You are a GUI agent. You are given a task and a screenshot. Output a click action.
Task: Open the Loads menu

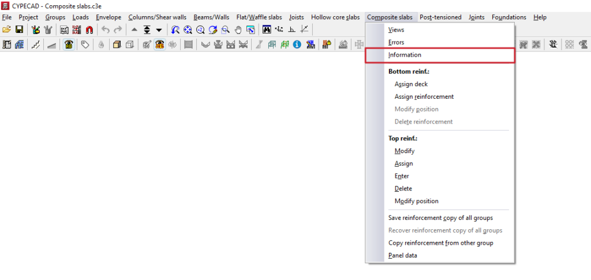point(81,17)
